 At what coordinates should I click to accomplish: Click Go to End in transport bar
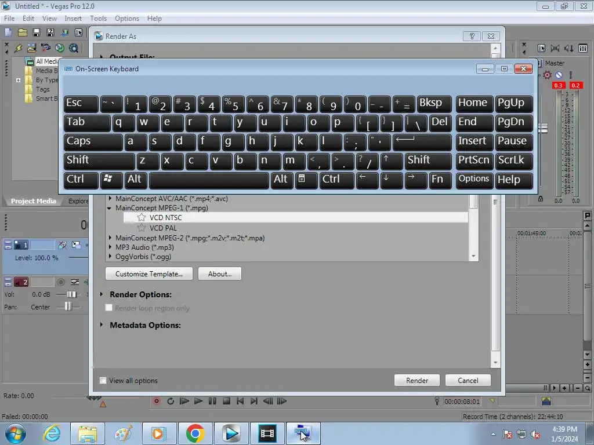(254, 401)
